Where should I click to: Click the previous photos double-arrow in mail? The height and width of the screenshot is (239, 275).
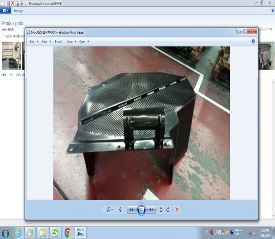[4, 75]
